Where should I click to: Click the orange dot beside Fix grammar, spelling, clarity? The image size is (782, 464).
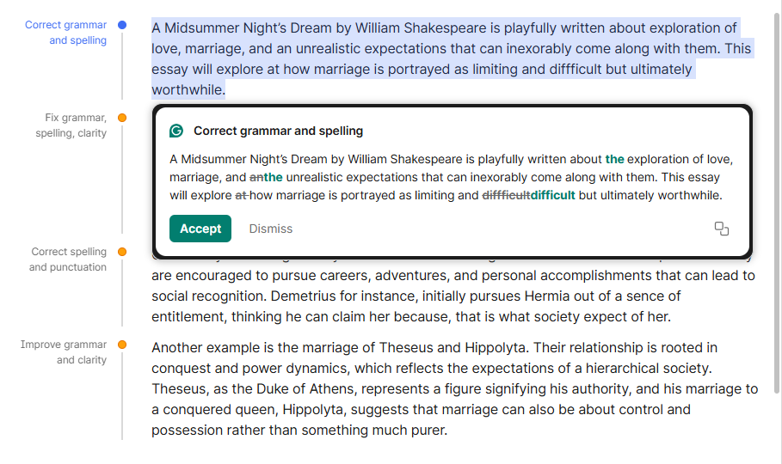[122, 118]
